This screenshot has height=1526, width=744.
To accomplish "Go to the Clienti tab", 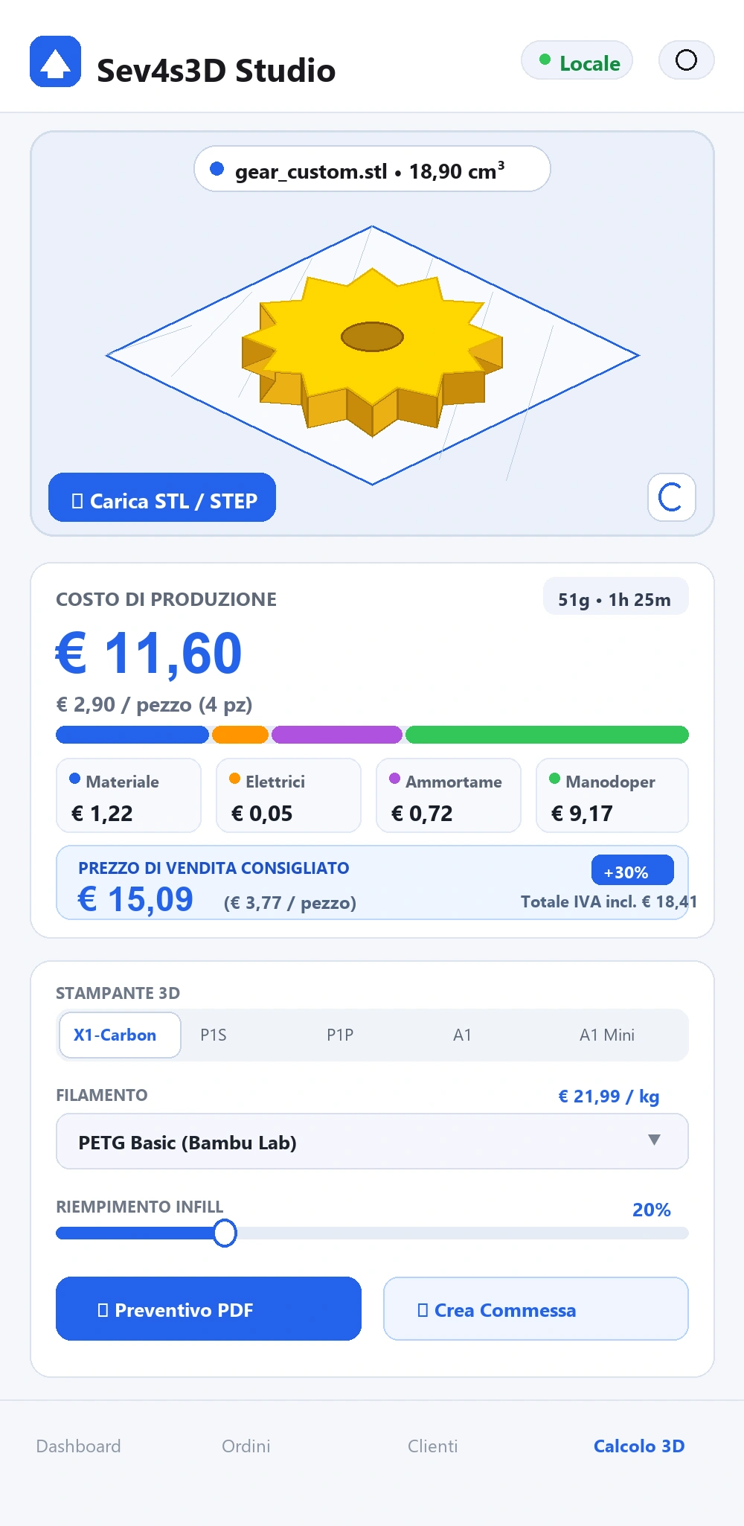I will coord(432,1446).
